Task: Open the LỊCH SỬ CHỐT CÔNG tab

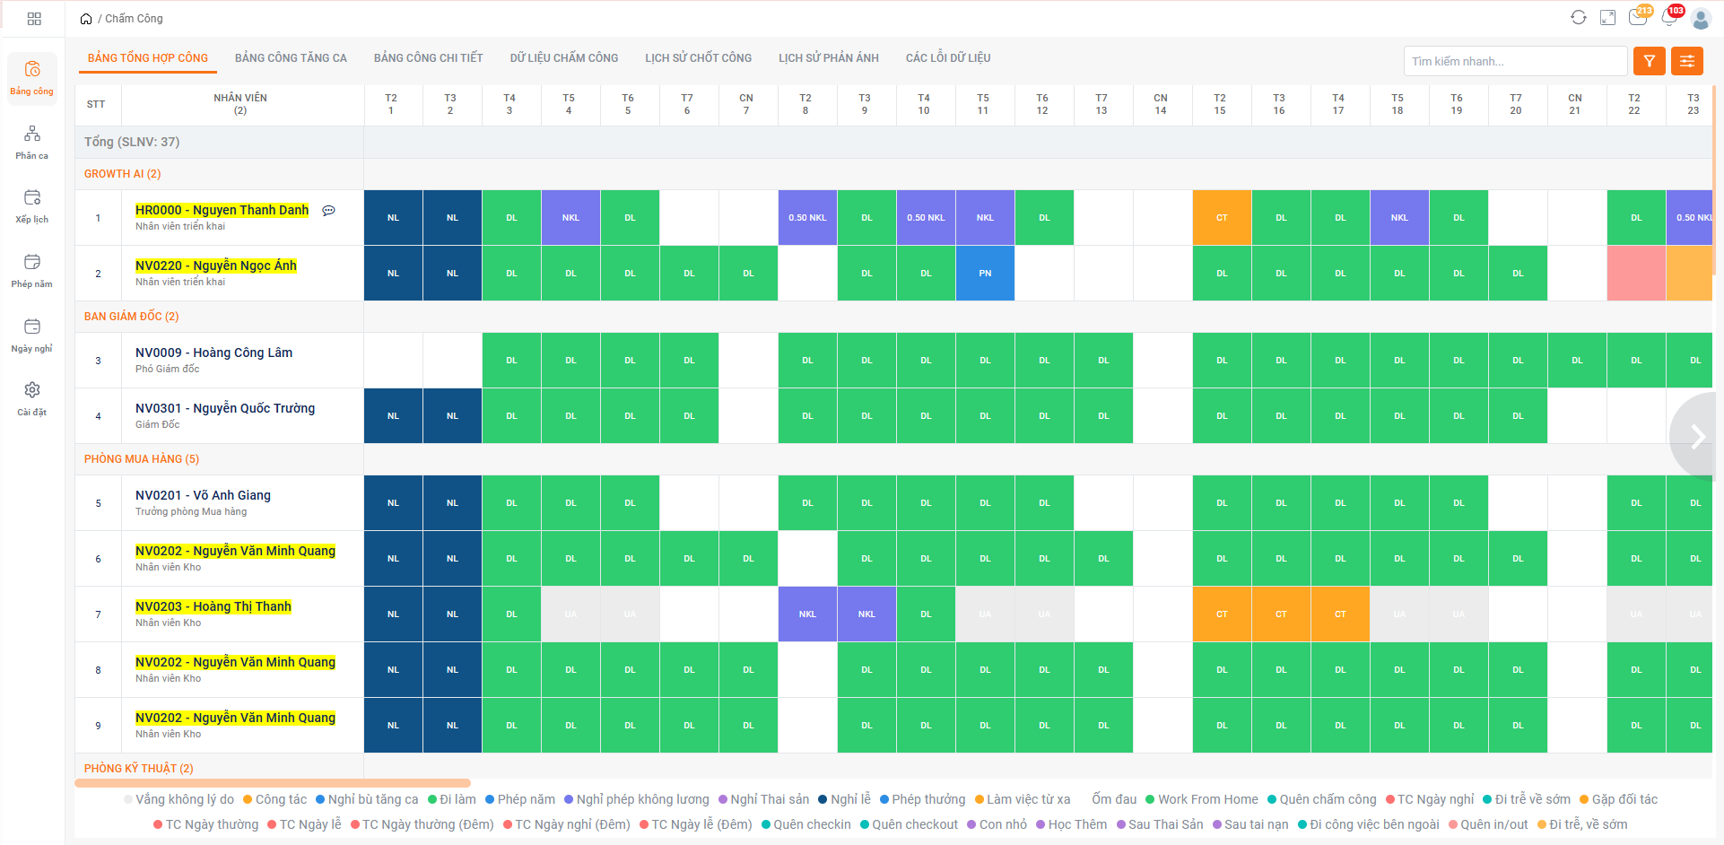Action: 698,58
